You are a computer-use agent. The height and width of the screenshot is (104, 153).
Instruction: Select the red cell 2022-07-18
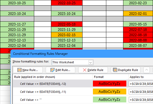click(x=138, y=30)
